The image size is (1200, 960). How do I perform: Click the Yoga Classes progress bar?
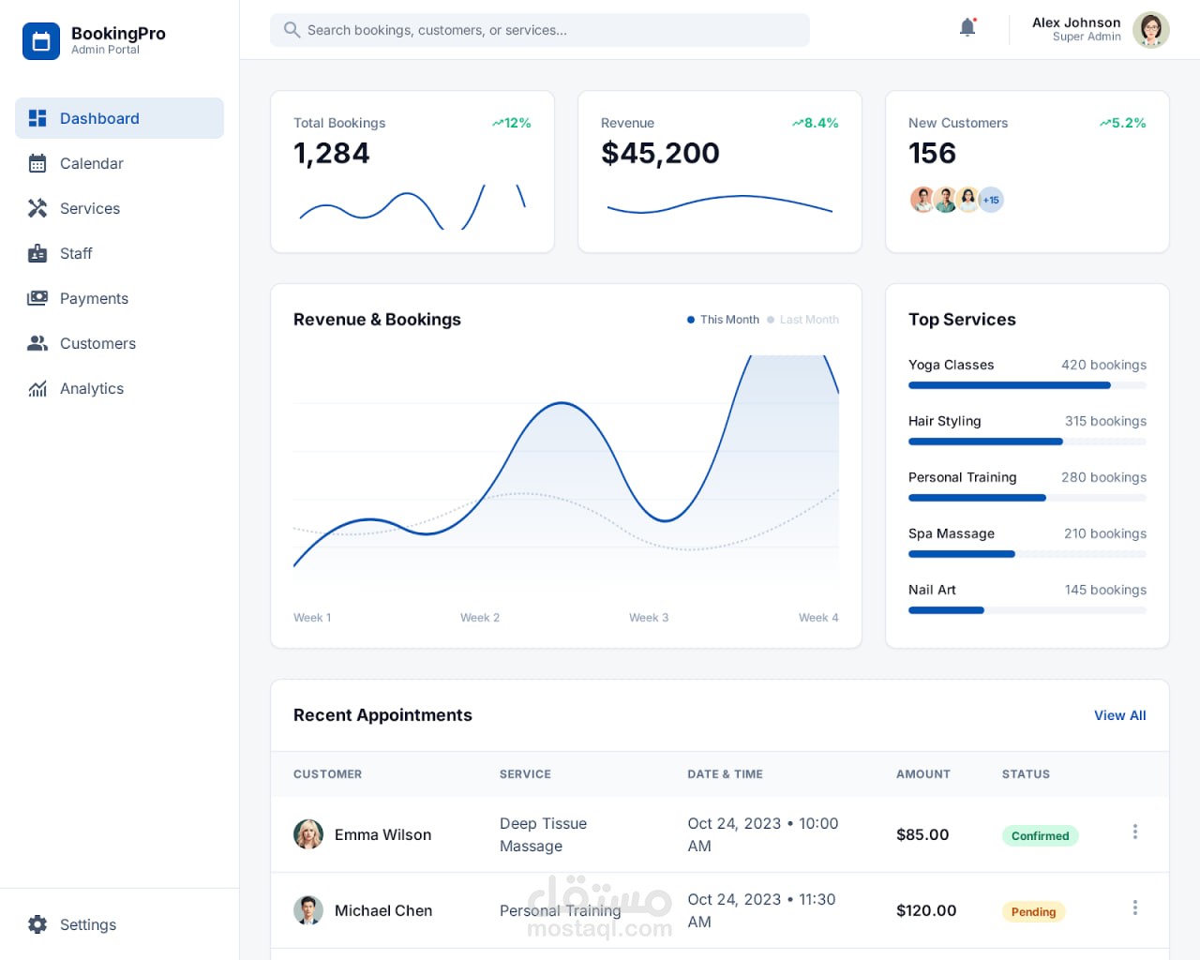(1027, 385)
